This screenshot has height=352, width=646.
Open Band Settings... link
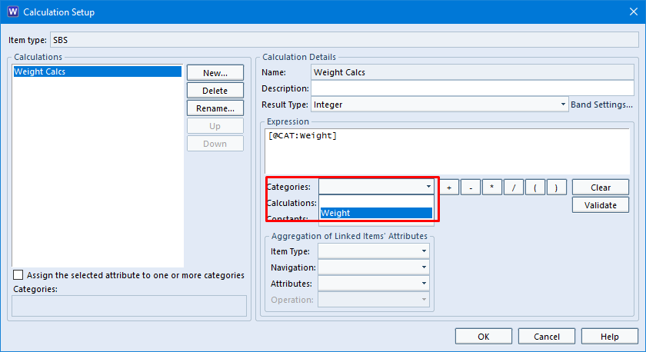coord(601,105)
